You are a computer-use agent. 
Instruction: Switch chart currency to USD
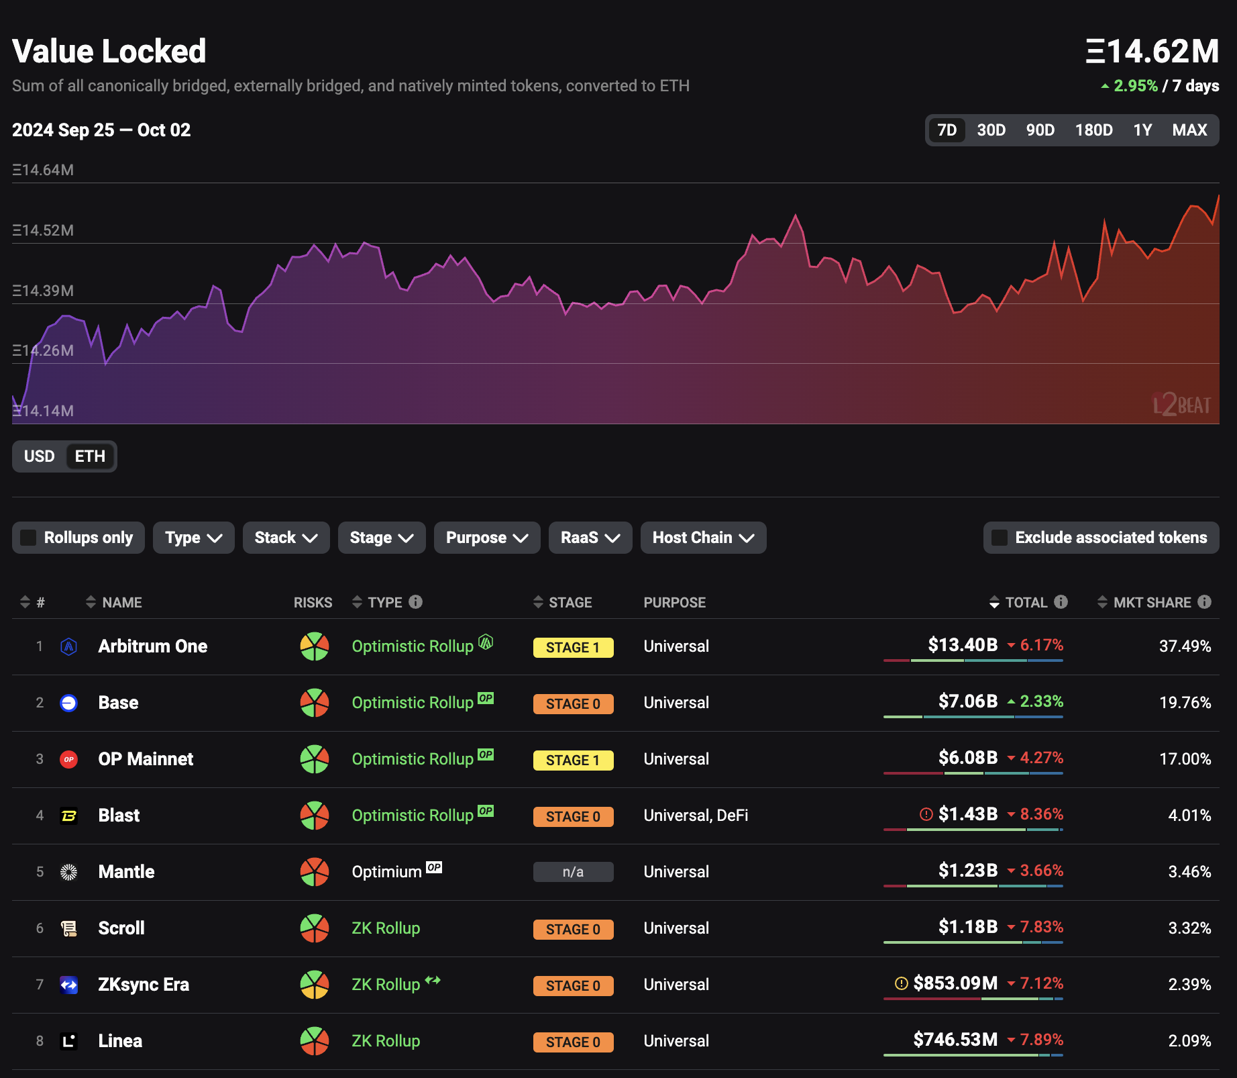[40, 456]
